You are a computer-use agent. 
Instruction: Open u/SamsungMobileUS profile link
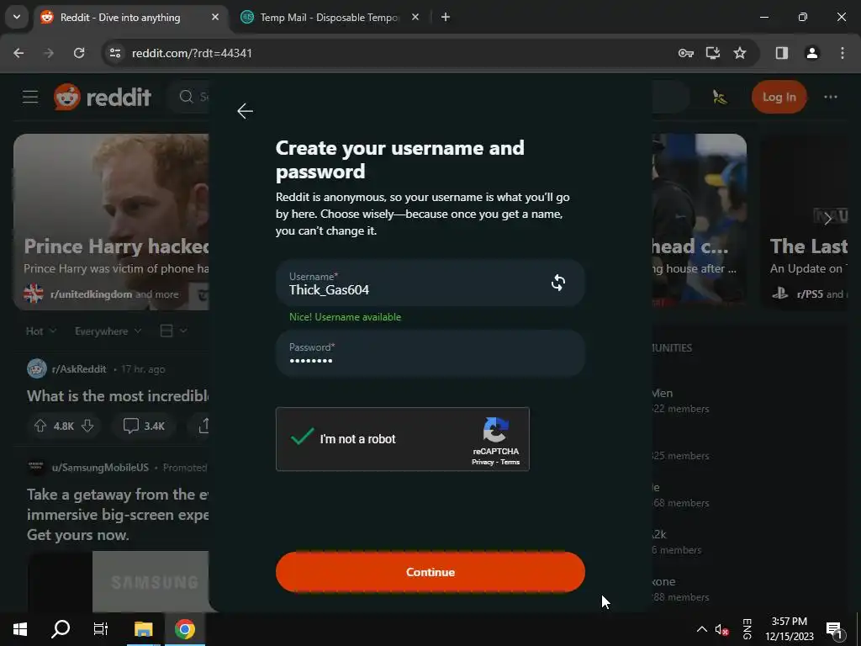tap(100, 468)
